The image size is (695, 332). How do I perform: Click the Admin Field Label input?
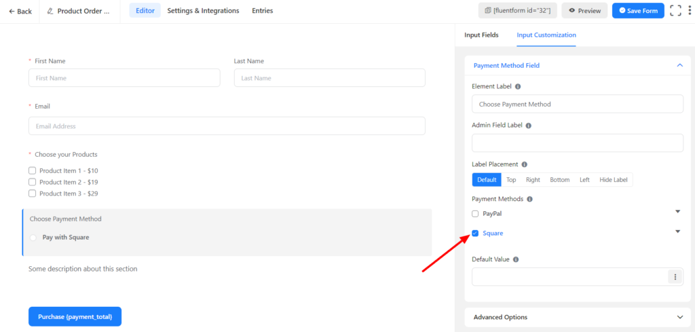578,143
